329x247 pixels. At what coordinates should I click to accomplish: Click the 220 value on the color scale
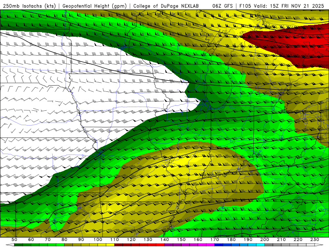pyautogui.click(x=298, y=240)
